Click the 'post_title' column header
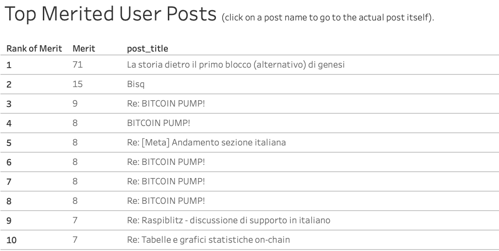 pos(147,49)
